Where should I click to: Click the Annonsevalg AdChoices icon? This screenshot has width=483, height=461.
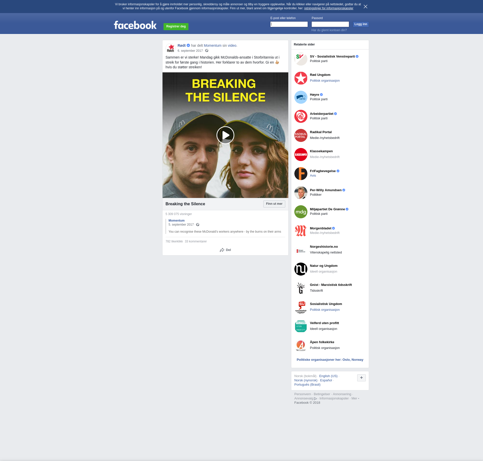click(x=315, y=399)
